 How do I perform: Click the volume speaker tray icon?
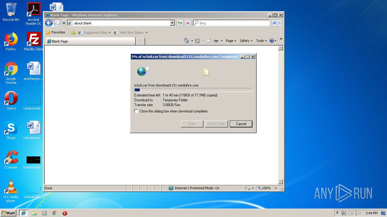[351, 213]
